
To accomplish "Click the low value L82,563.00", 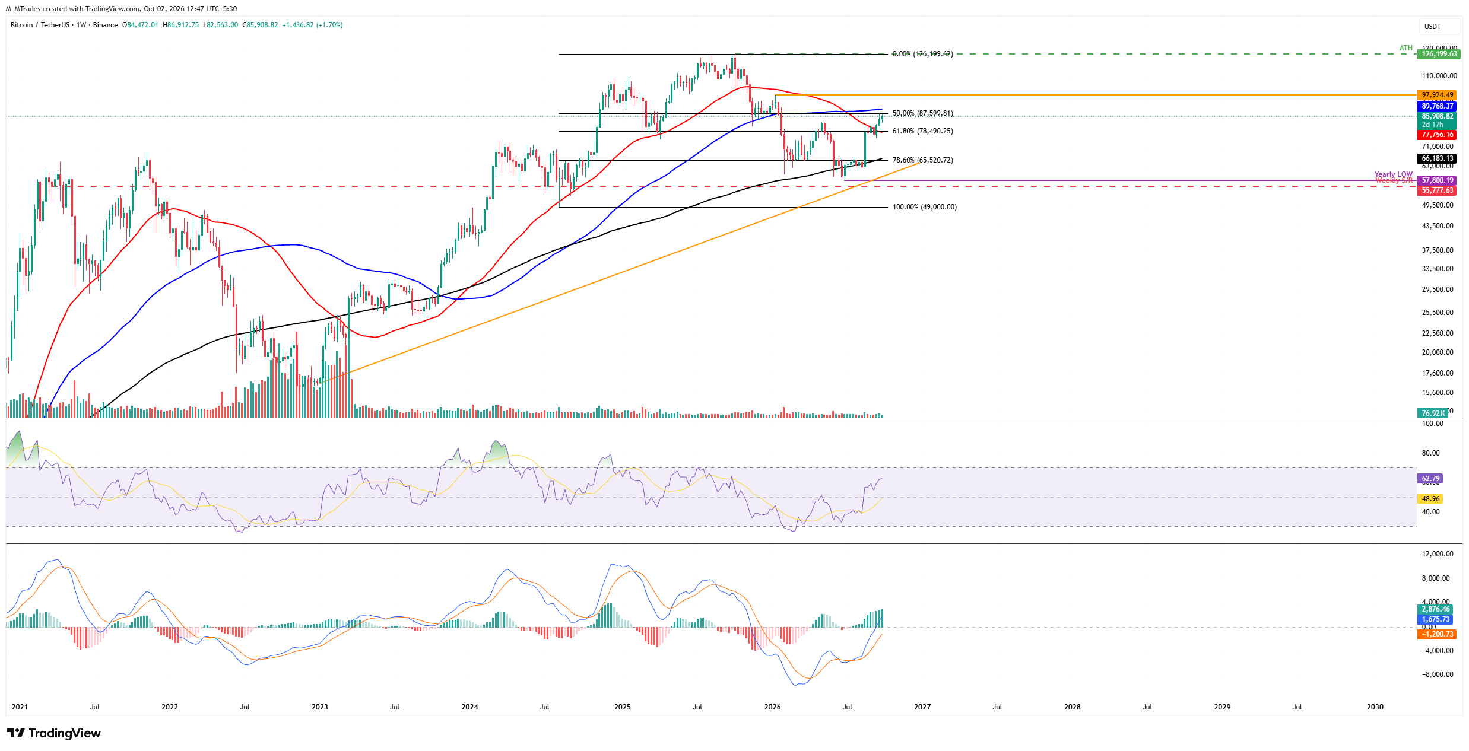I will (220, 25).
